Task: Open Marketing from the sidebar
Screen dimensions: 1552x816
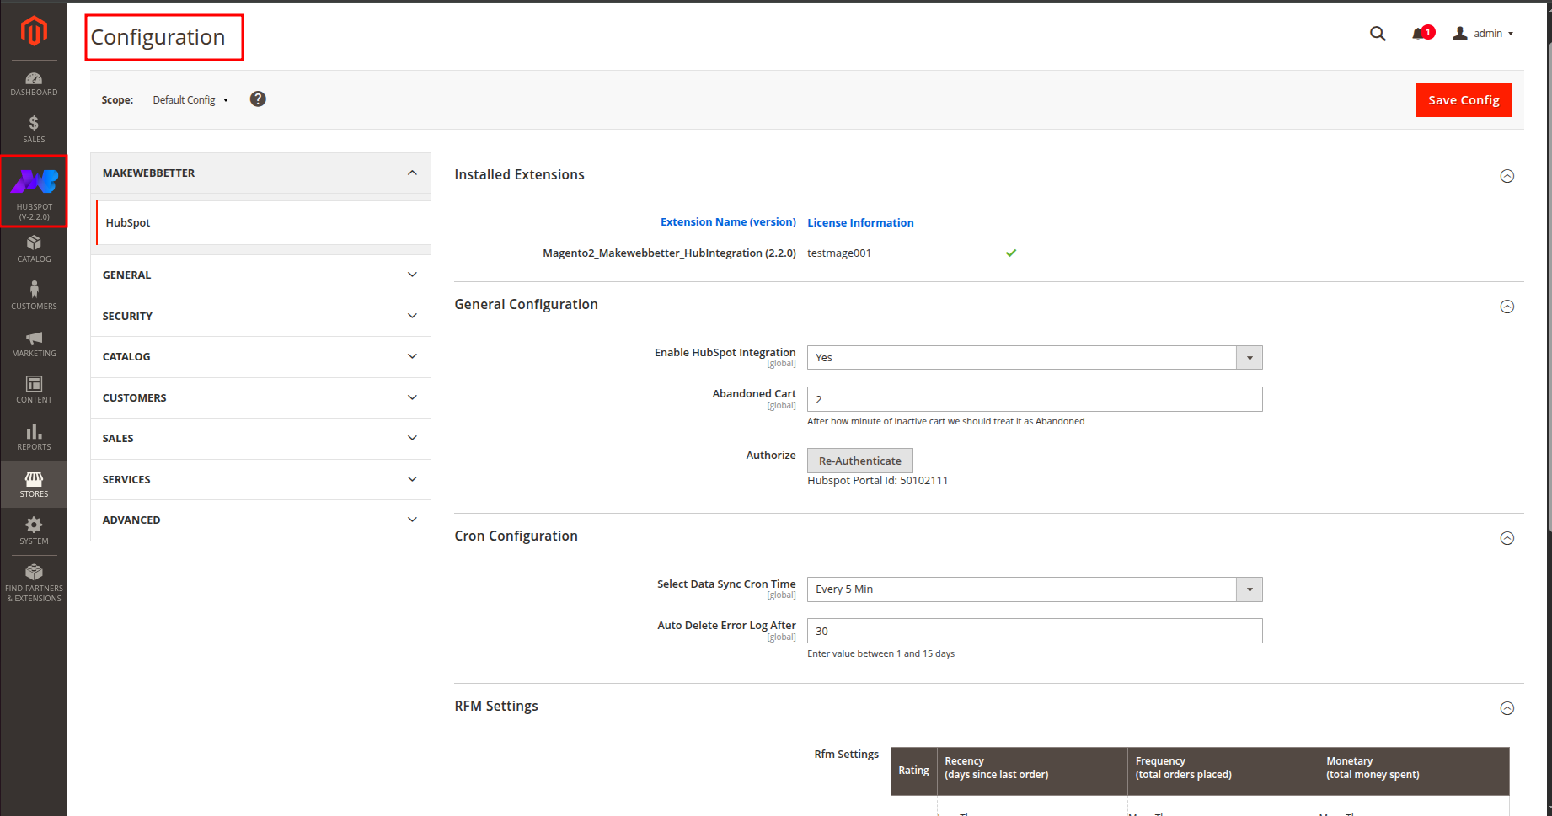Action: tap(34, 344)
